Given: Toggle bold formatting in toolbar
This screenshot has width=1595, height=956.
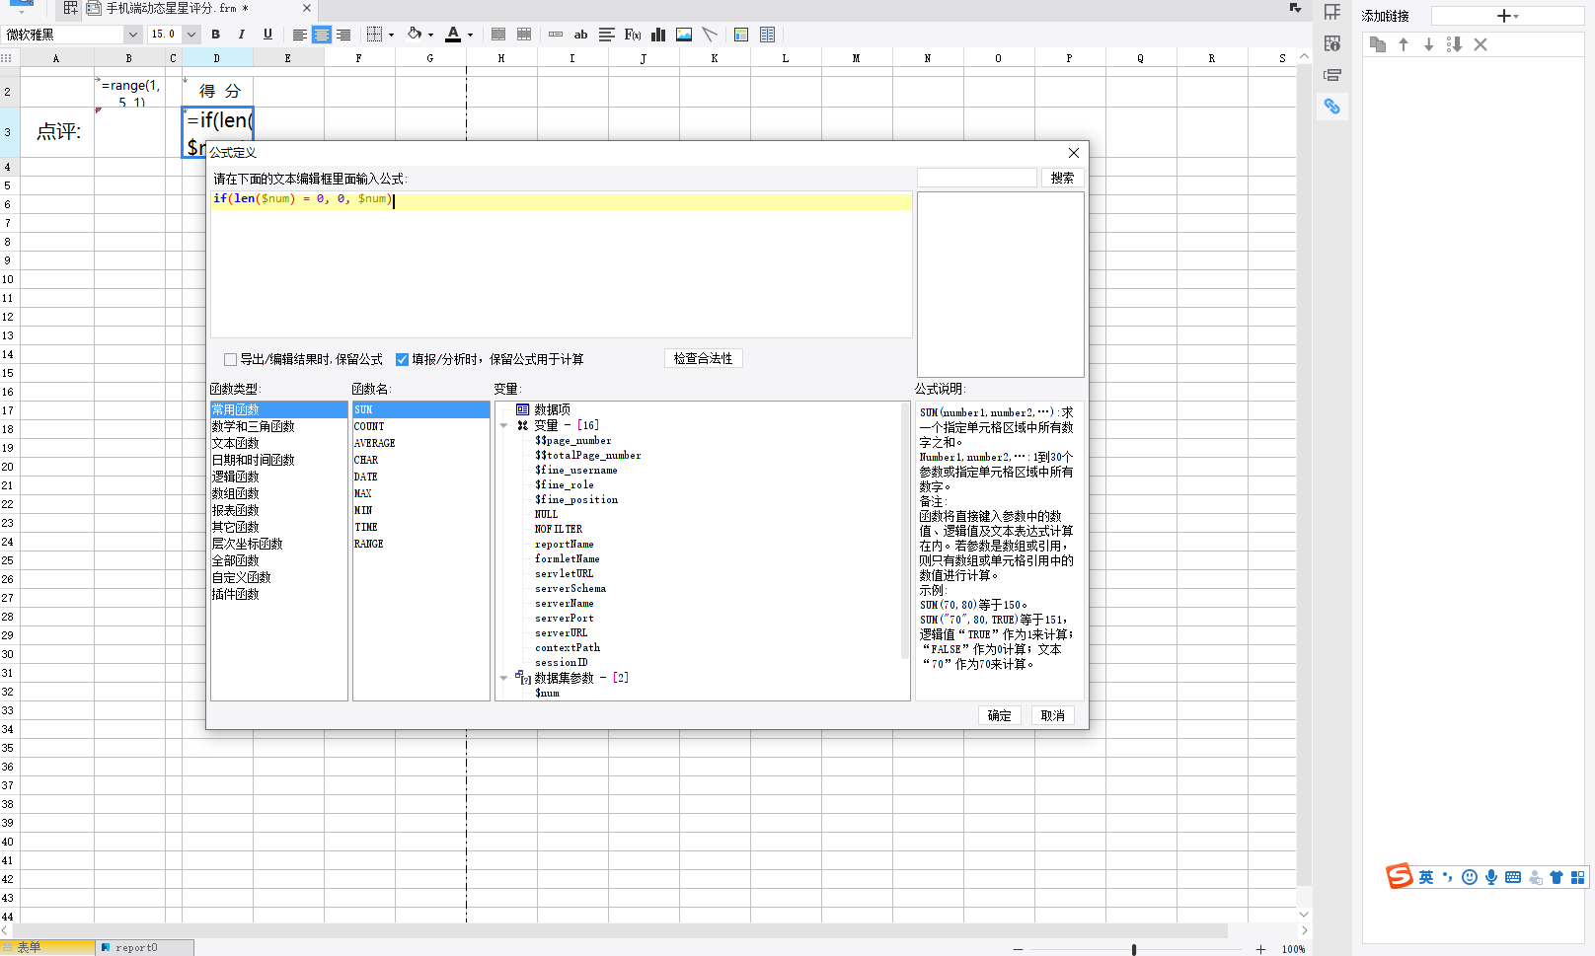Looking at the screenshot, I should pos(216,35).
